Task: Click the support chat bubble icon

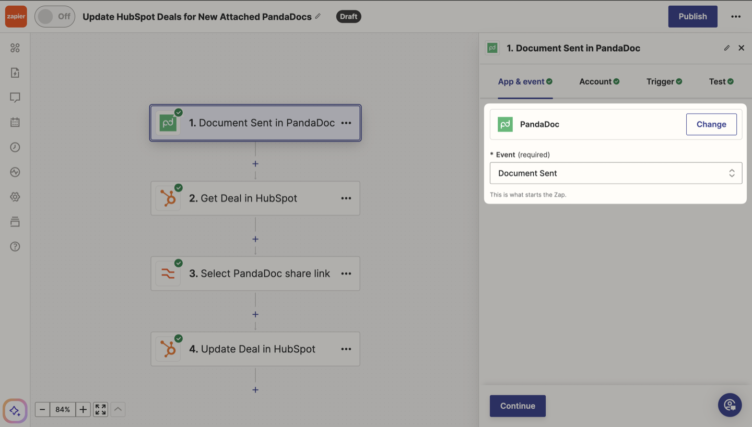Action: click(730, 405)
